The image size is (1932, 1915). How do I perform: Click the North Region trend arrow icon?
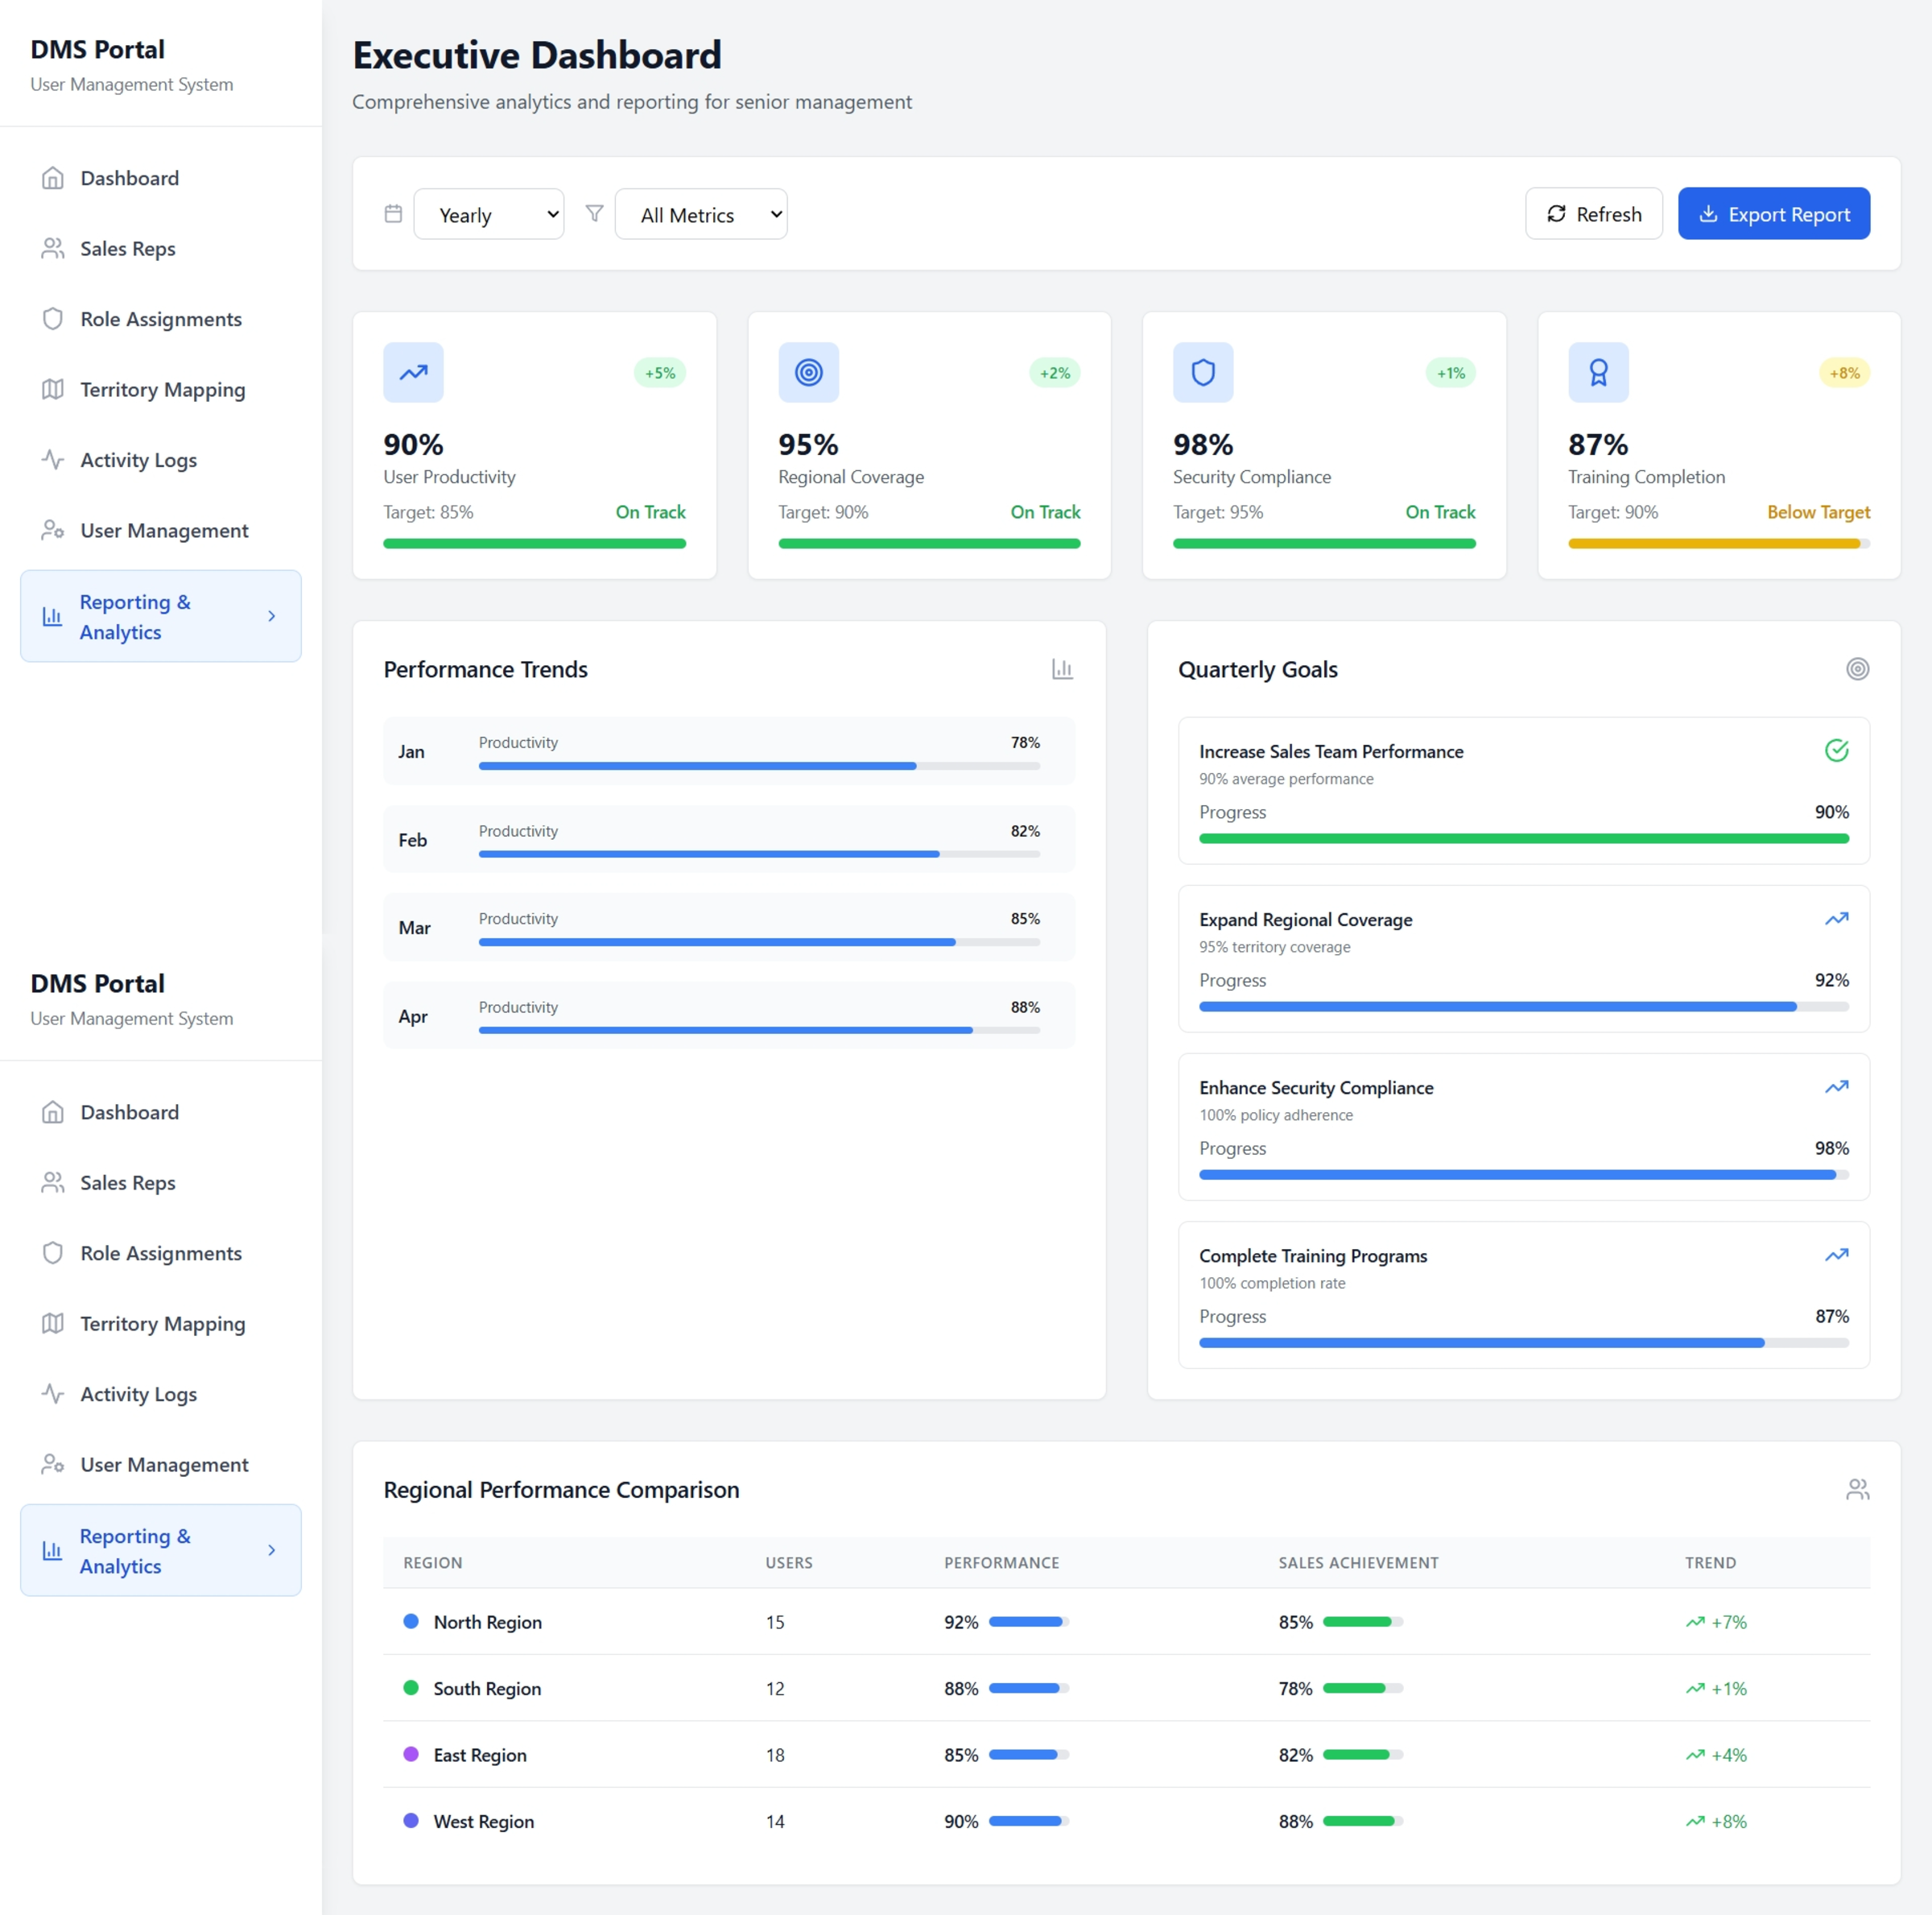click(1695, 1622)
